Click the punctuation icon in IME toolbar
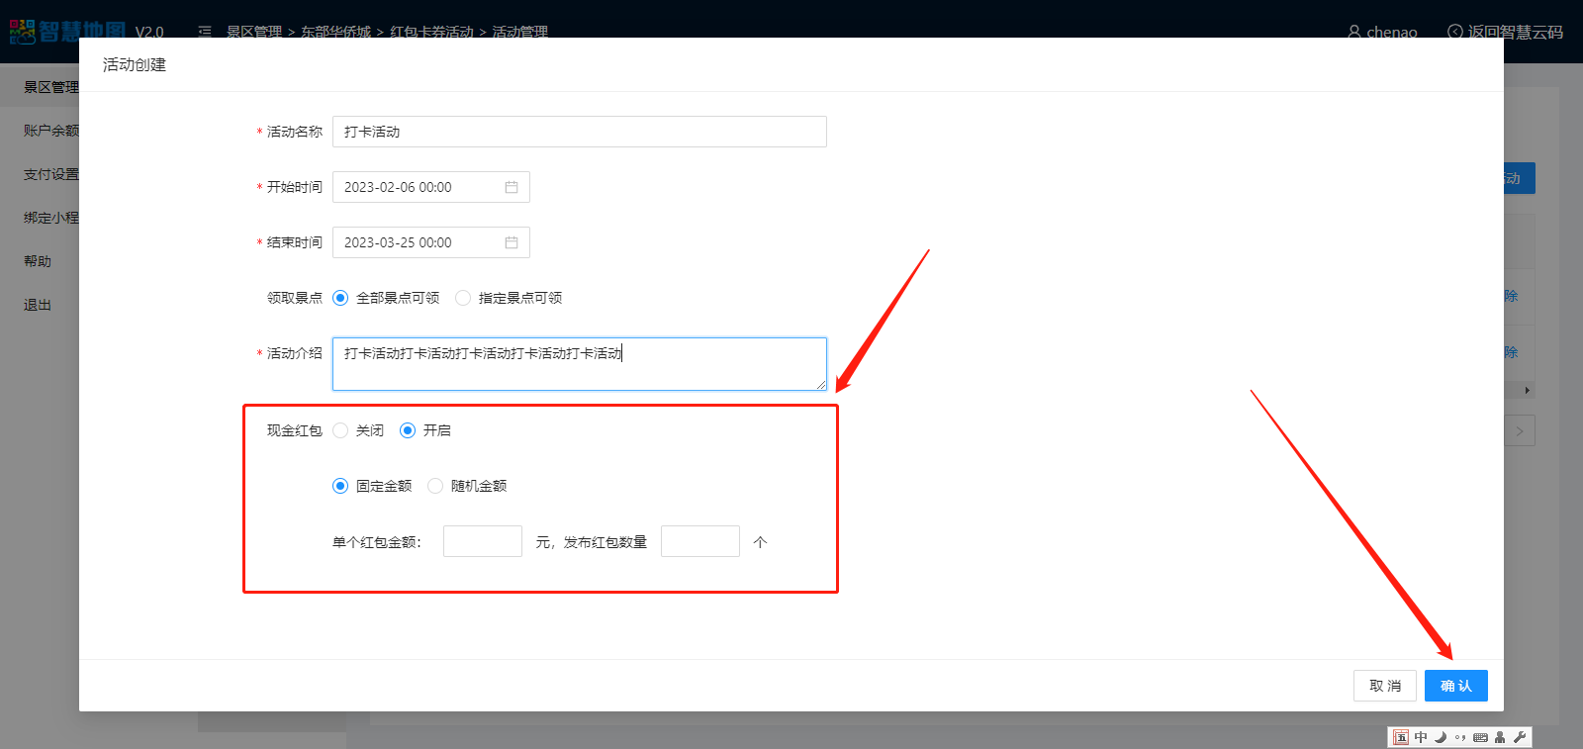Image resolution: width=1583 pixels, height=749 pixels. click(1460, 737)
